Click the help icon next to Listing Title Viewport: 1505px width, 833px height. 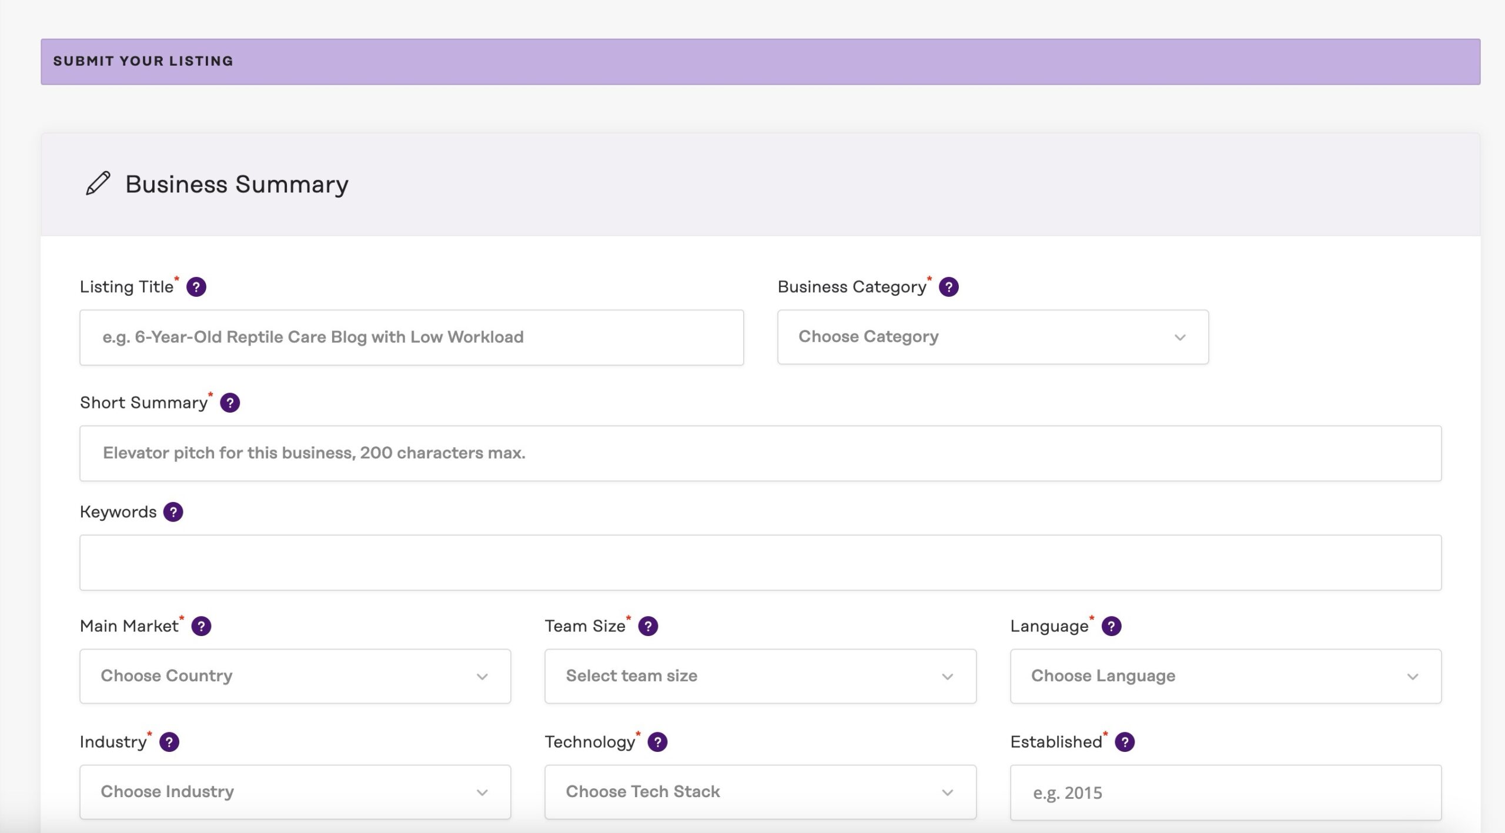tap(196, 287)
